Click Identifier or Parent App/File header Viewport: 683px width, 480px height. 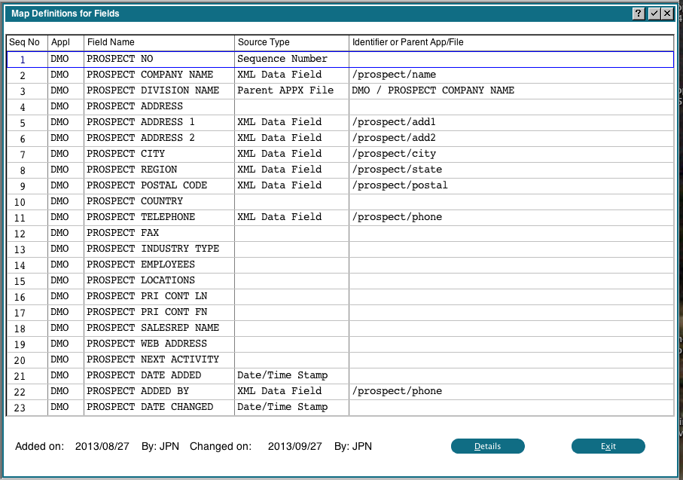point(407,42)
